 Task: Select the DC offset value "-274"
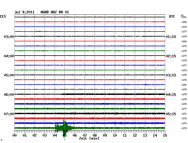pyautogui.click(x=184, y=123)
